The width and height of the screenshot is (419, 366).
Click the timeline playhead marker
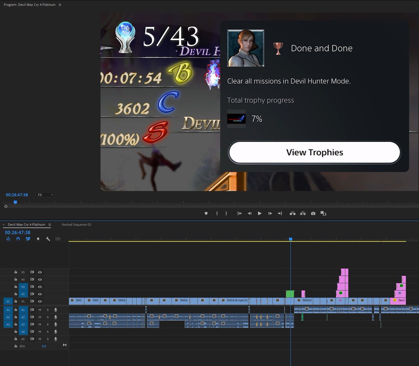click(x=291, y=239)
